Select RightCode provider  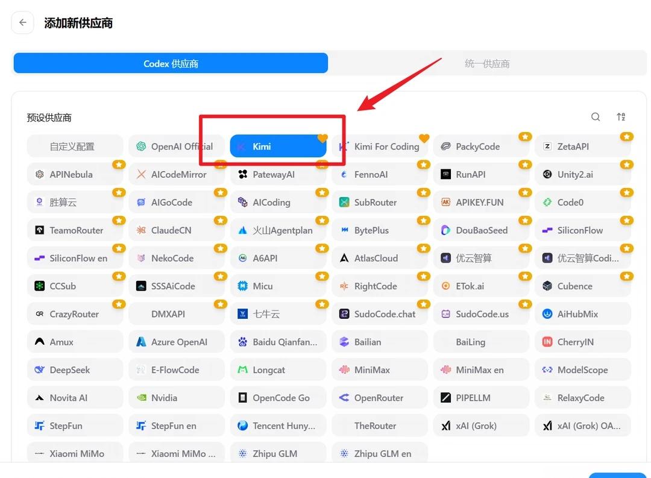[x=380, y=286]
